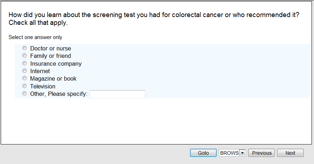Select the Doctor or nurse radio button

[x=25, y=48]
